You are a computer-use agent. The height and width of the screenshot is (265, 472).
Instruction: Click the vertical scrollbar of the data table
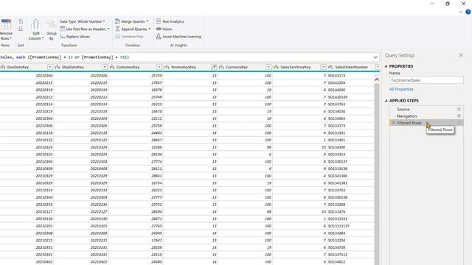[x=377, y=174]
